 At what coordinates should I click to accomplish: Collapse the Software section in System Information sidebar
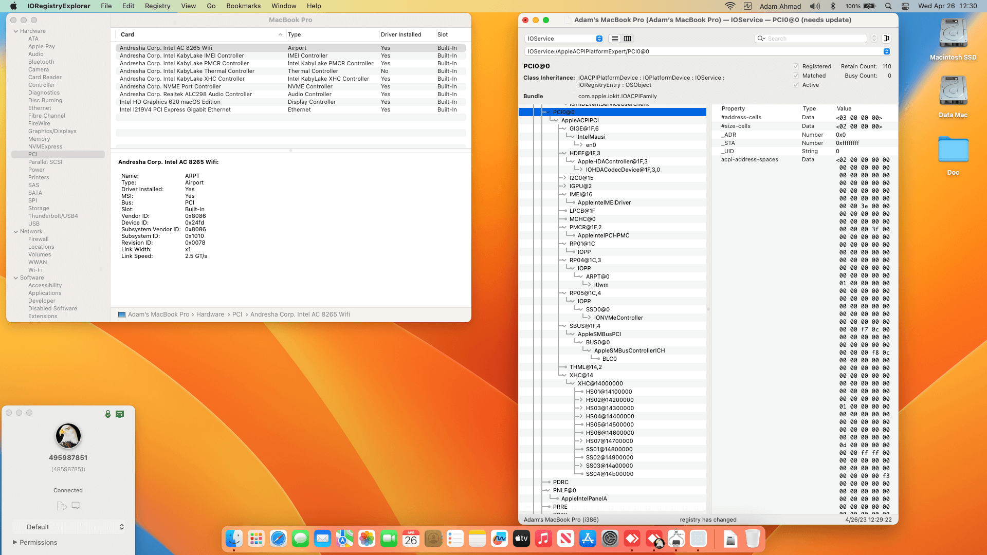[x=16, y=278]
